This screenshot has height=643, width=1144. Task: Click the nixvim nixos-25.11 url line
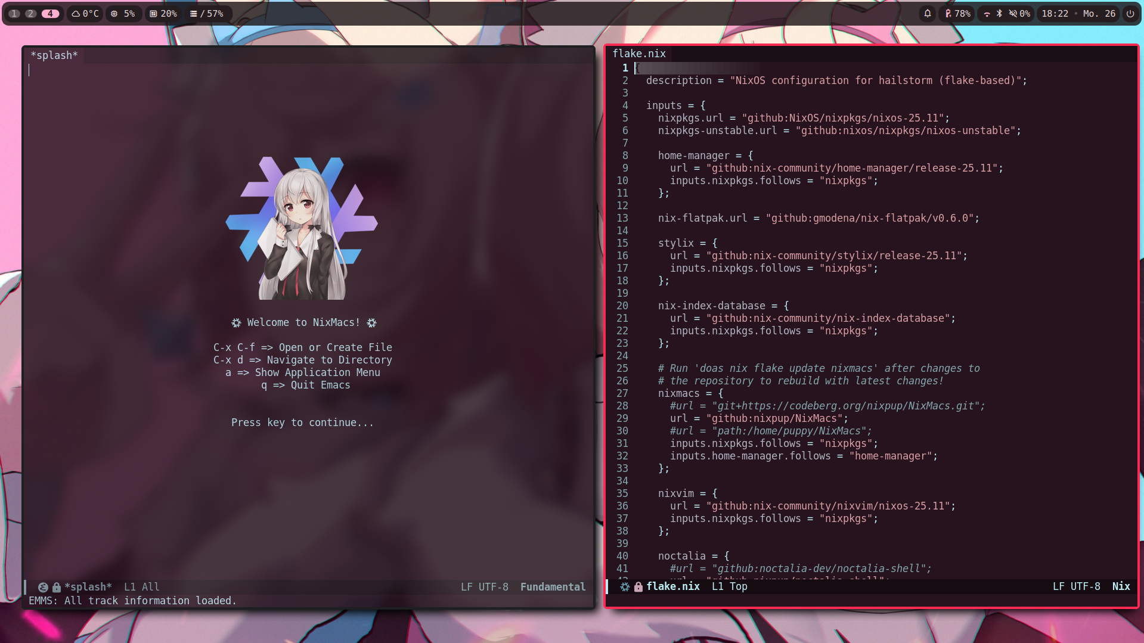pos(813,505)
